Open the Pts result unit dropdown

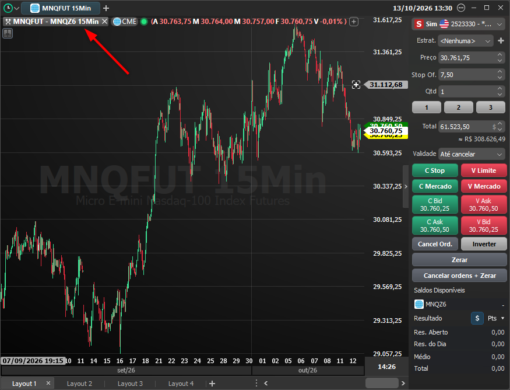click(x=496, y=318)
